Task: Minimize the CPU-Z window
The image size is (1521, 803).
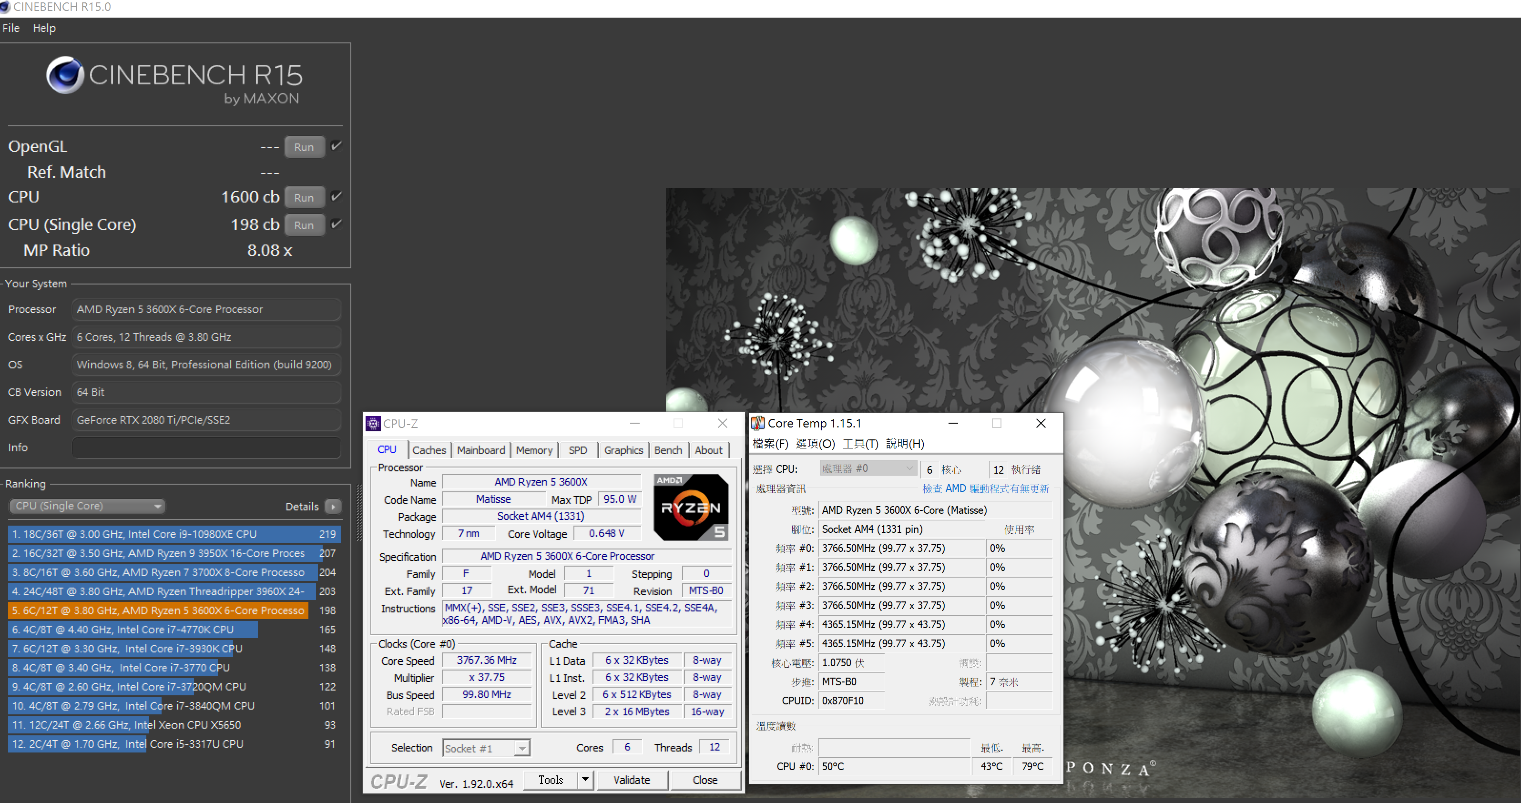Action: [x=635, y=423]
